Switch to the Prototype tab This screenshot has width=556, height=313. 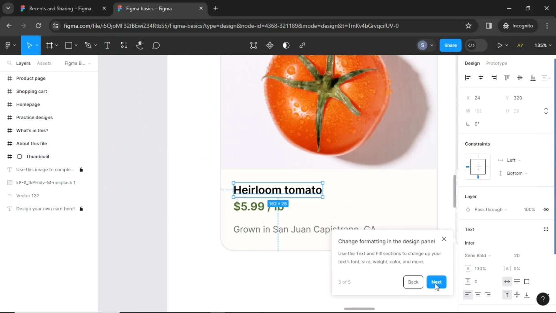pyautogui.click(x=496, y=63)
